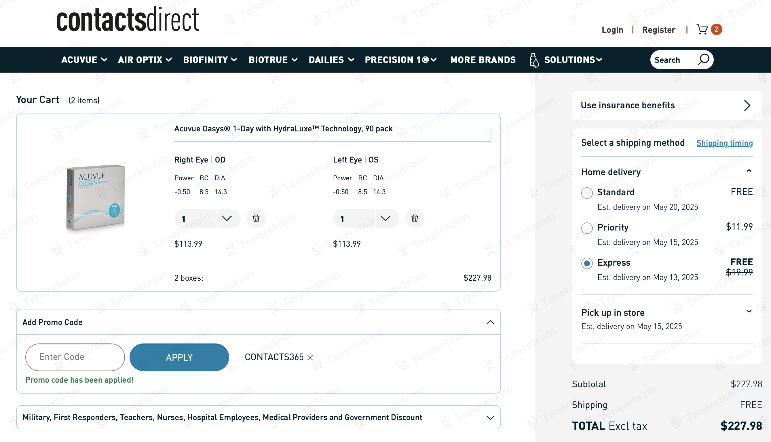
Task: Open the ACUVUE menu
Action: pyautogui.click(x=84, y=60)
